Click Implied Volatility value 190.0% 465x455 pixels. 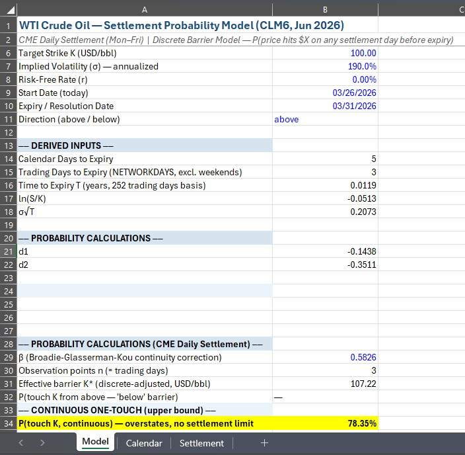[x=326, y=66]
